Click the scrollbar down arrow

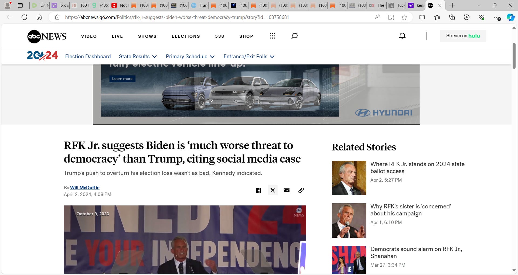(x=514, y=270)
